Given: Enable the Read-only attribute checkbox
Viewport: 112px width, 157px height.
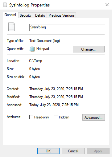Looking at the screenshot, I should point(31,117).
